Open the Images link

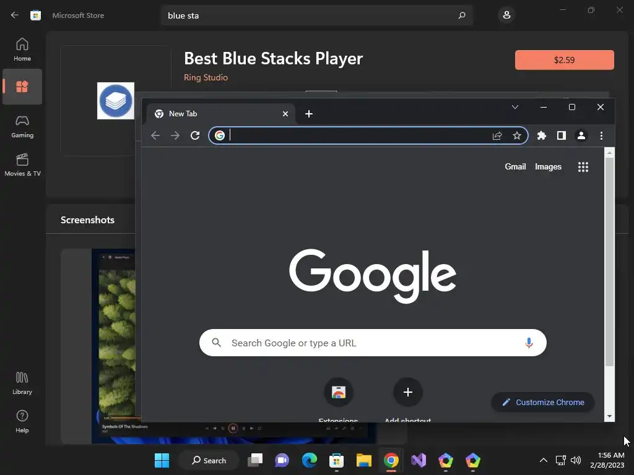(548, 167)
